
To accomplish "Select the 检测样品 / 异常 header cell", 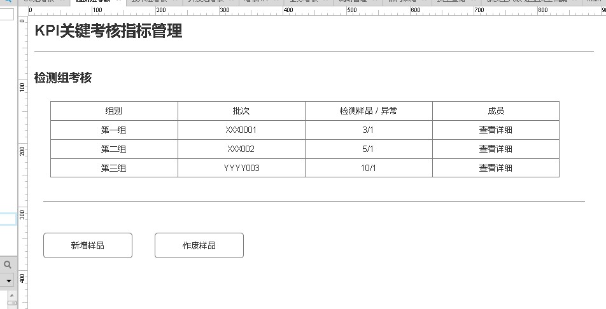I will point(369,111).
